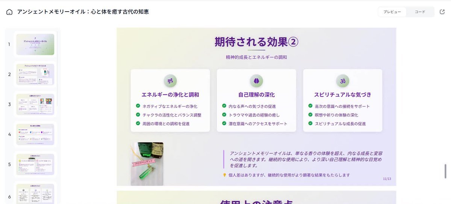Open slide 3 thumbnail 主要なカテゴリー
Screen dimensions: 451x204
(35, 104)
